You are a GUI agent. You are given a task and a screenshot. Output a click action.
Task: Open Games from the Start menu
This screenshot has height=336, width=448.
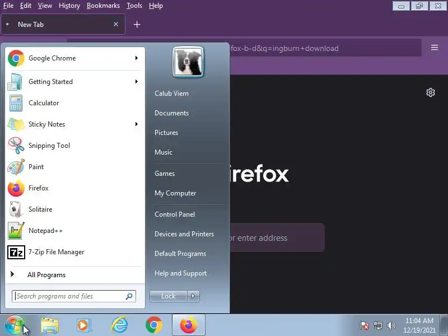[x=165, y=174]
